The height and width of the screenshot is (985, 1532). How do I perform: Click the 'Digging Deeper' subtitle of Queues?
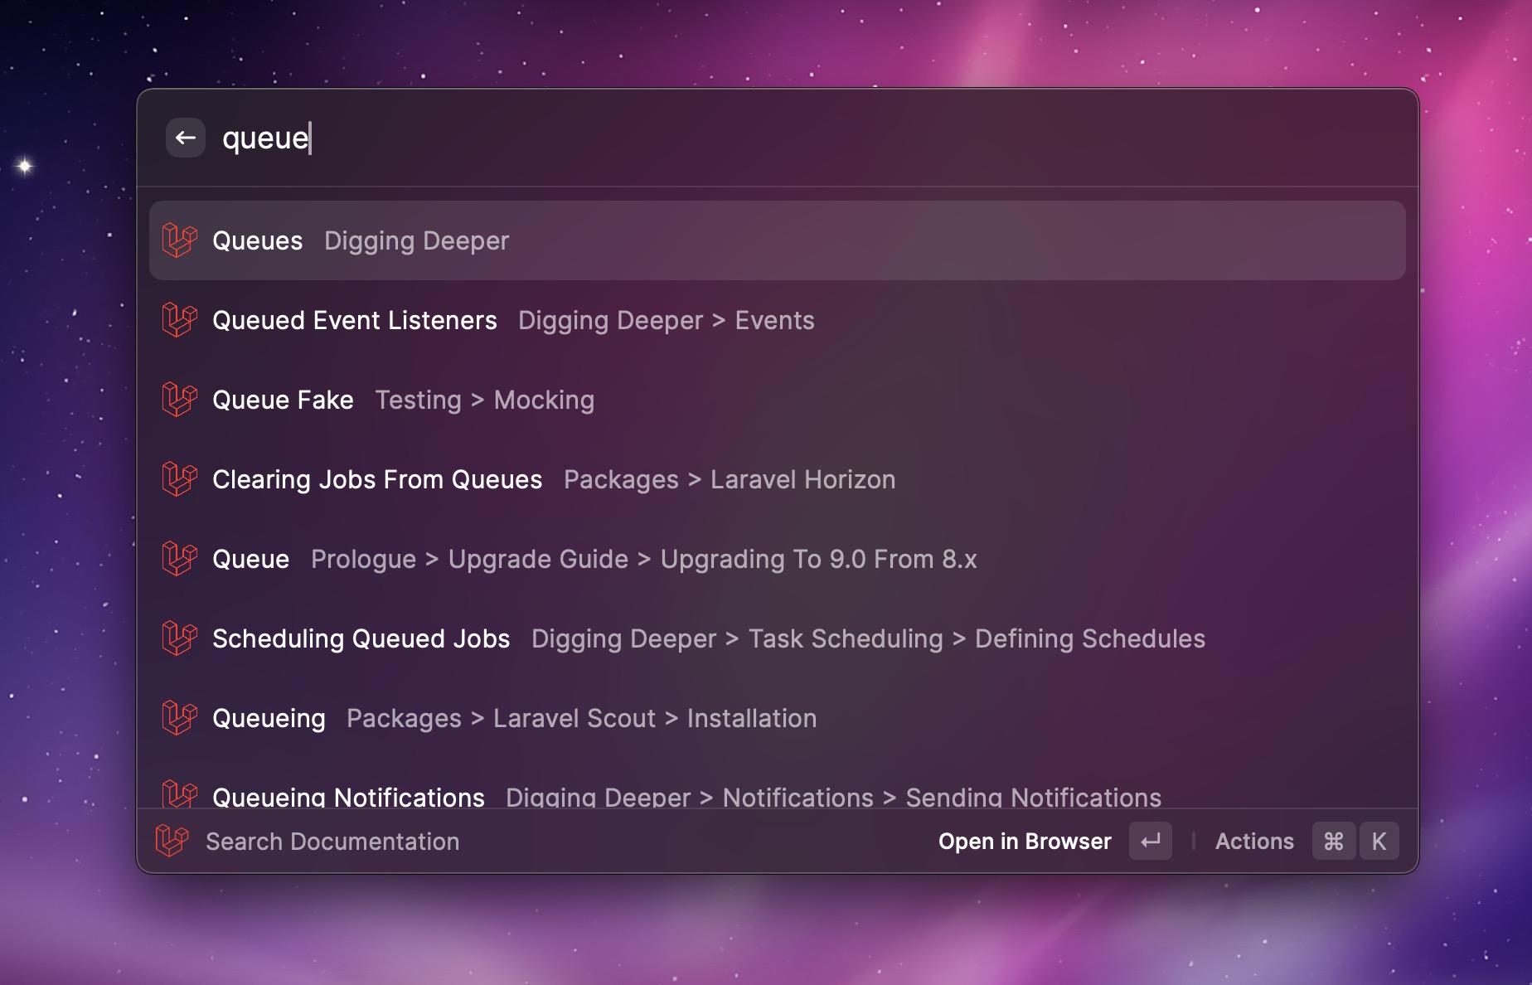416,240
